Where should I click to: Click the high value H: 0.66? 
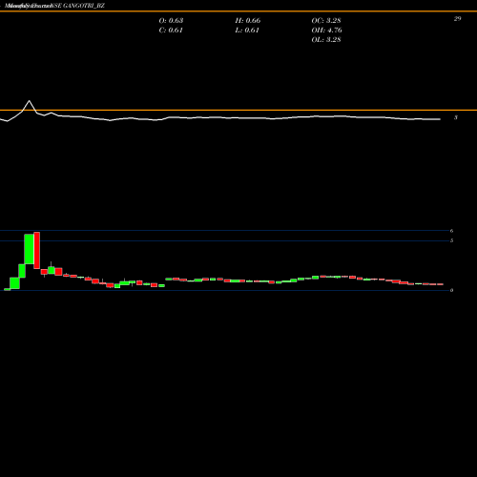click(x=248, y=20)
